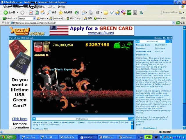Click the page scrollbar up arrow

click(x=184, y=27)
